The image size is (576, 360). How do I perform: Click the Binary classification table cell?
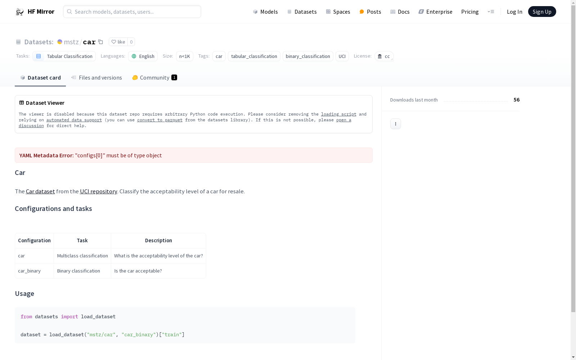82,271
